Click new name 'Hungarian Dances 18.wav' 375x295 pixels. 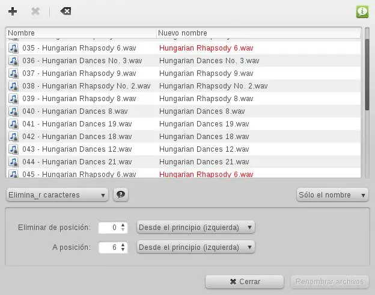tap(204, 137)
